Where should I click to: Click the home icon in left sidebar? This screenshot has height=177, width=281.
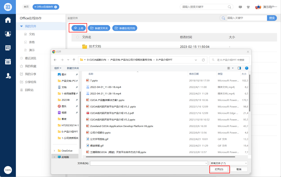click(x=8, y=20)
